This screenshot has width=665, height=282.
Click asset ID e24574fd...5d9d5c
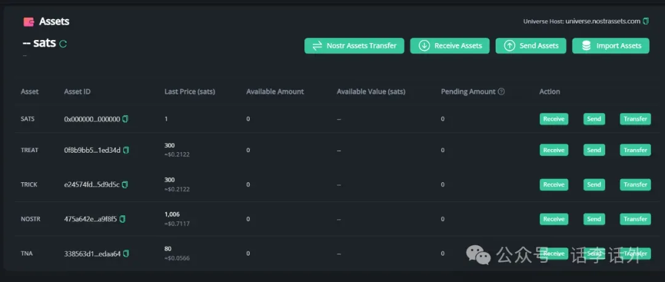point(92,185)
